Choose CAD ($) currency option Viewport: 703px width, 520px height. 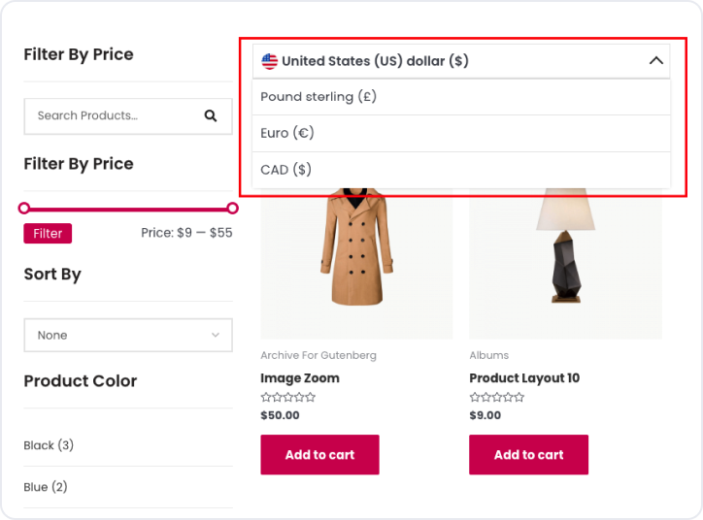(x=286, y=170)
